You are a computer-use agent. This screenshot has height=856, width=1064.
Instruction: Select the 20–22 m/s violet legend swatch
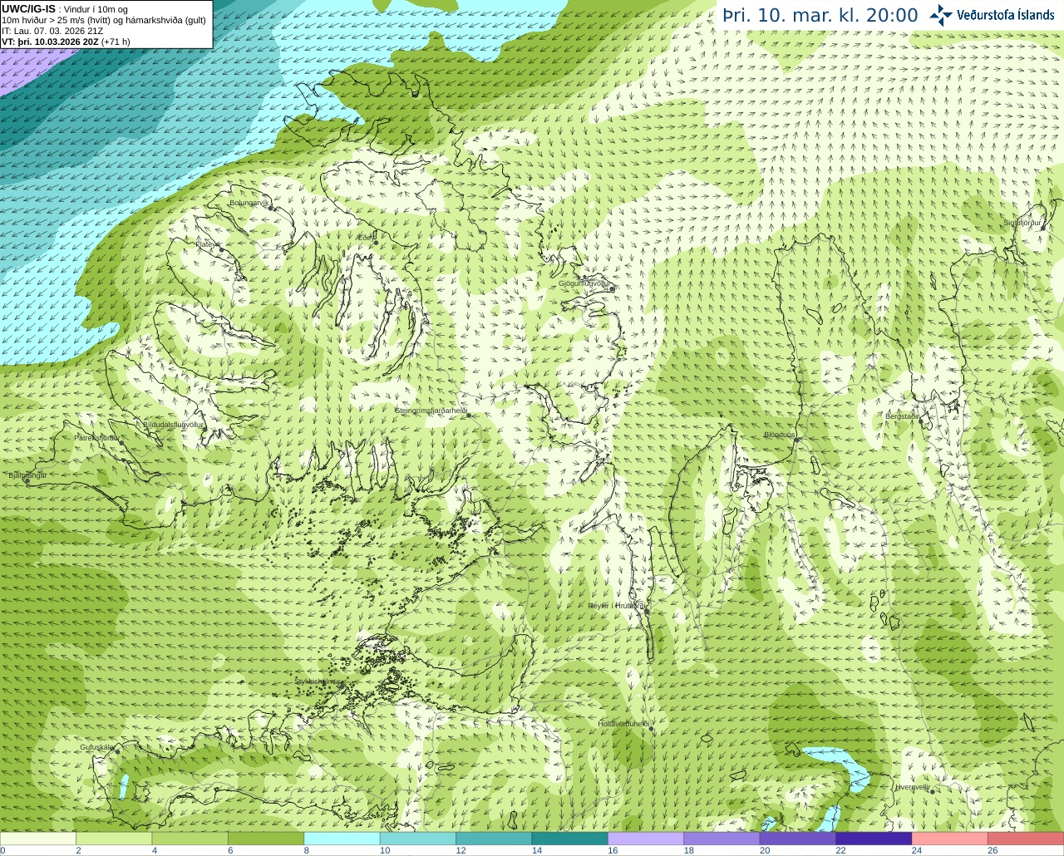pyautogui.click(x=798, y=839)
